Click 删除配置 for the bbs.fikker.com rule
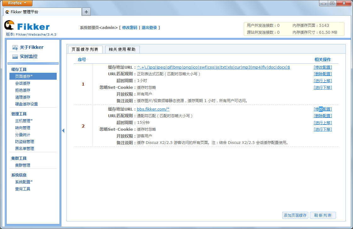This screenshot has width=353, height=229. [x=323, y=116]
